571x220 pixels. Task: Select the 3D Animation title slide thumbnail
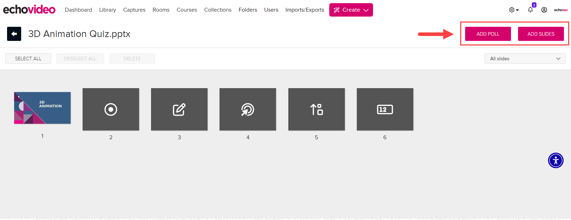[x=42, y=108]
